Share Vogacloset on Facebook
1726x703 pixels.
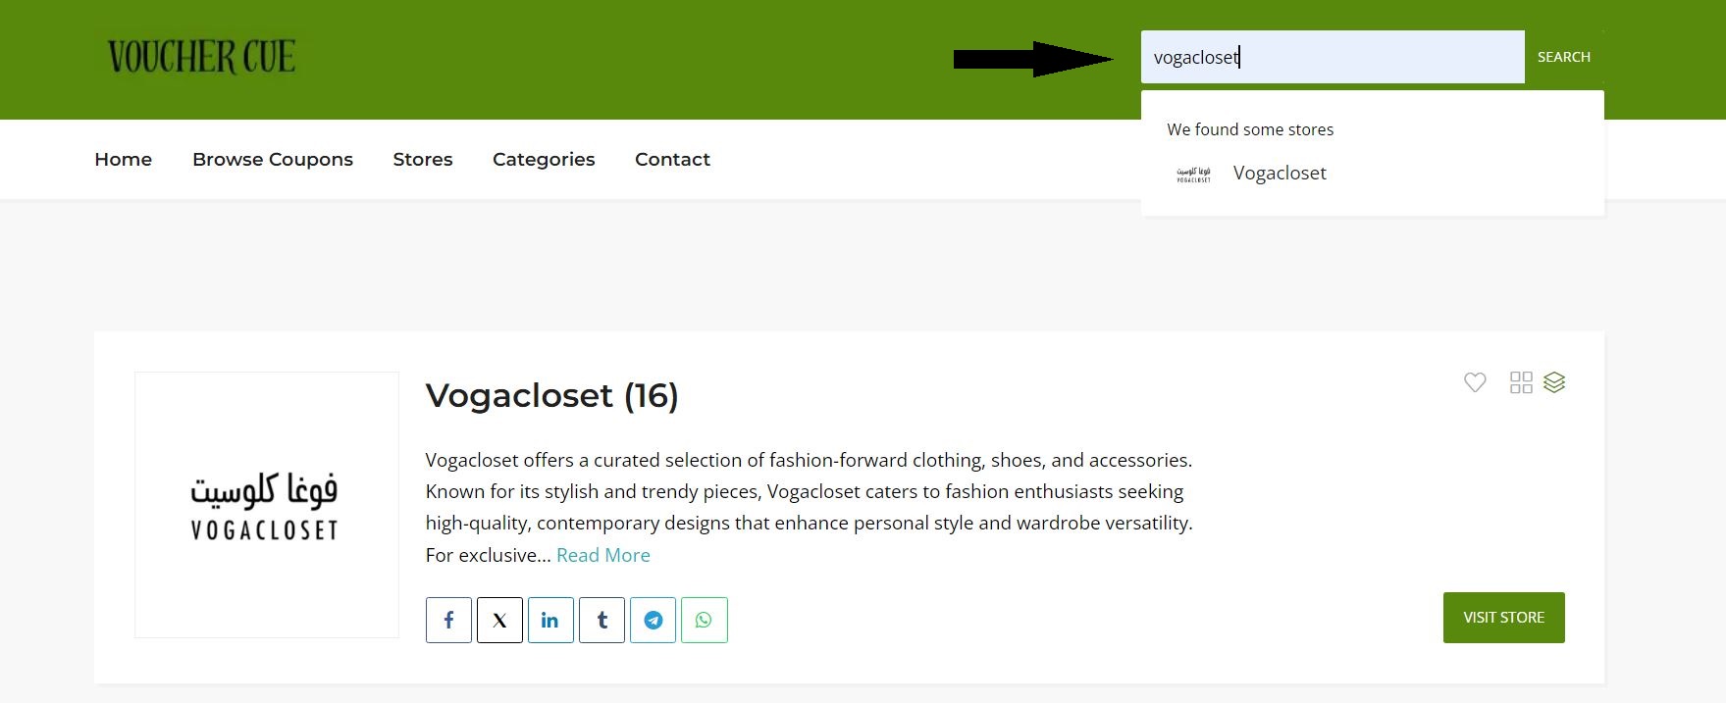(x=448, y=620)
